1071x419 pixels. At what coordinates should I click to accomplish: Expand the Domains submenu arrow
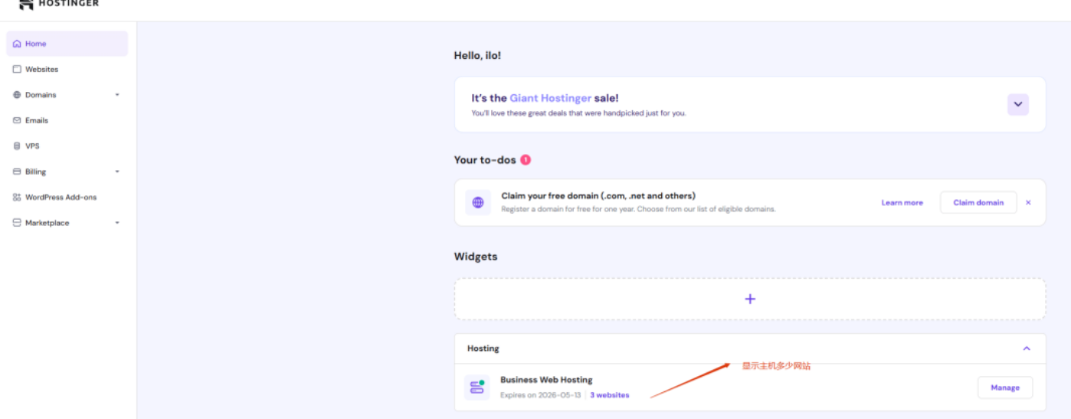(117, 95)
